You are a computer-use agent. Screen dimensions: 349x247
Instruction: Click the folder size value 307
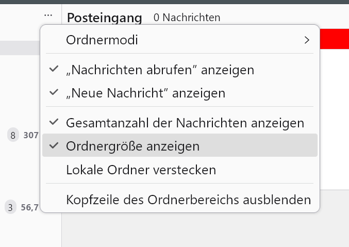(x=31, y=136)
